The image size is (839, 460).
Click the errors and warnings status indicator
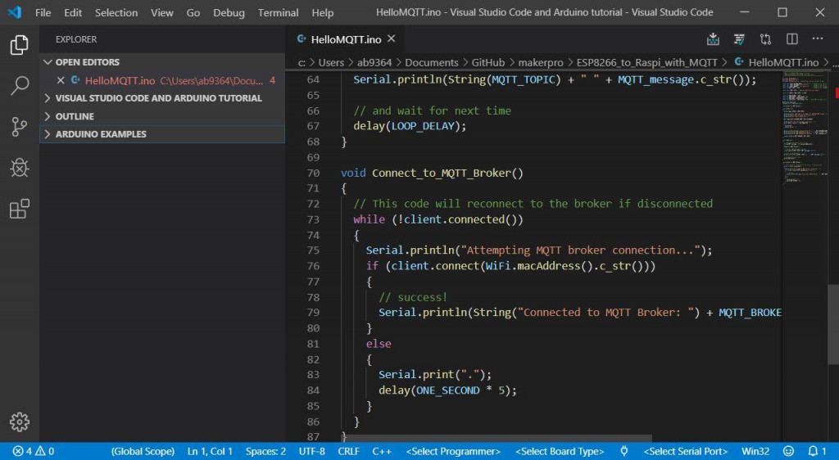33,451
